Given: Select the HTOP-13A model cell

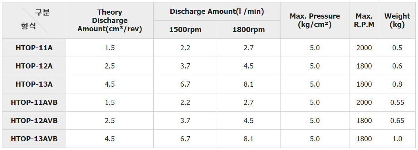Looking at the screenshot, I should (x=34, y=84).
